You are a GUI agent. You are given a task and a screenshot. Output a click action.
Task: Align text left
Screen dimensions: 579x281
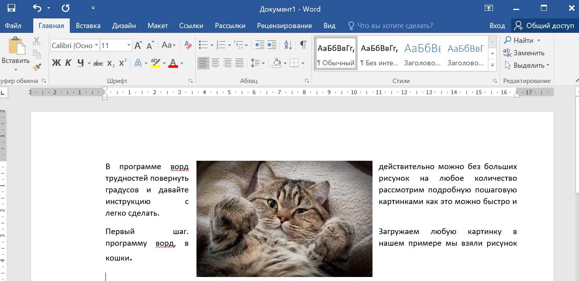tap(203, 63)
